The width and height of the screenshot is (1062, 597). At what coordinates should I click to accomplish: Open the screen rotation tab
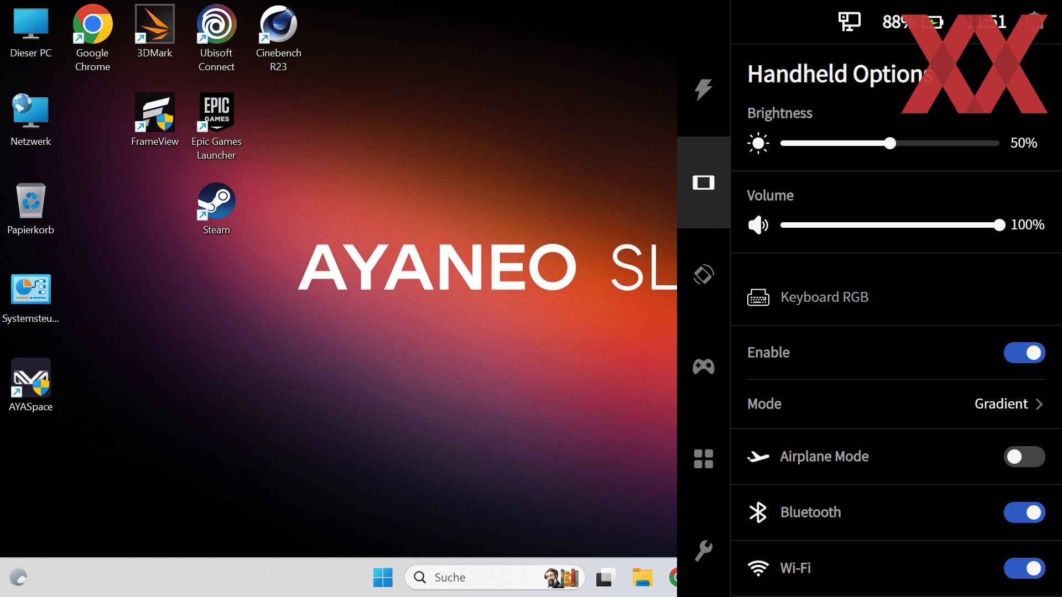pos(704,274)
